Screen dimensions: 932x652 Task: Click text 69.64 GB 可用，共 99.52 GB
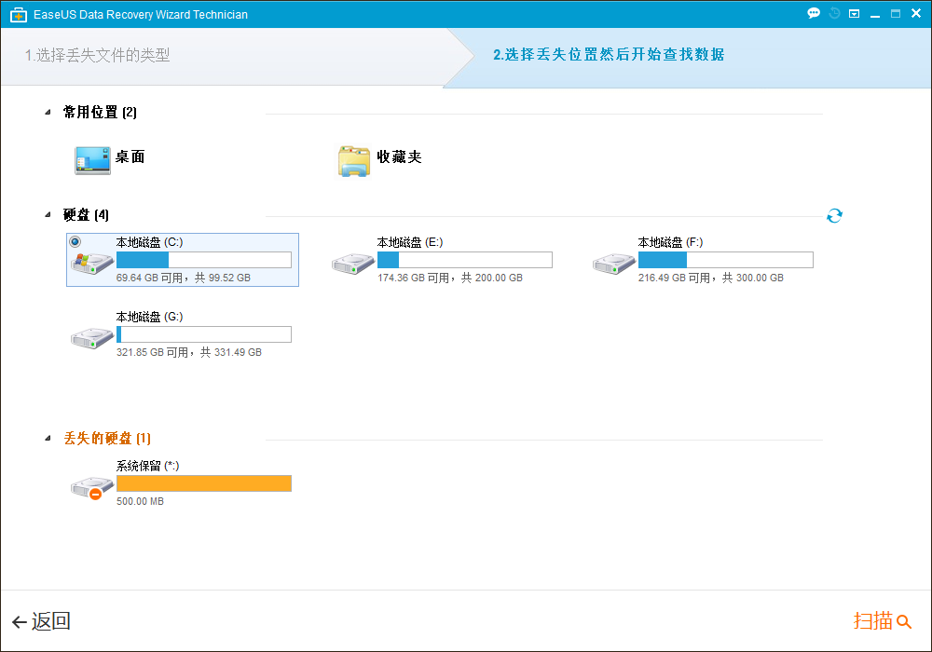point(183,278)
